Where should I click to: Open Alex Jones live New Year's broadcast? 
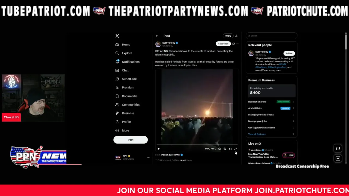(263, 155)
